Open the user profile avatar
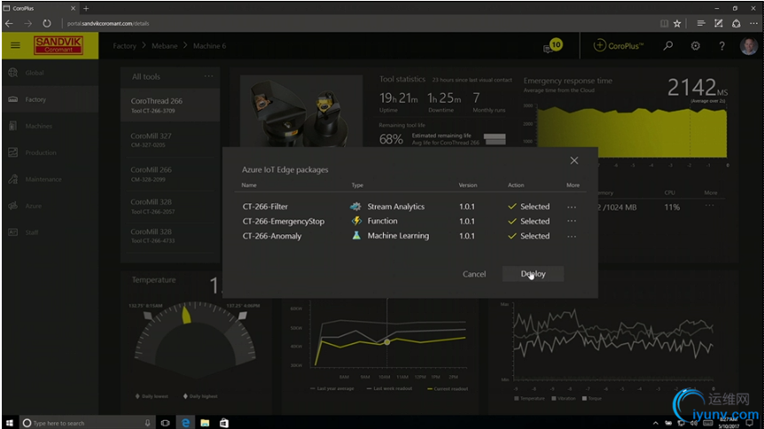This screenshot has width=764, height=429. 748,46
